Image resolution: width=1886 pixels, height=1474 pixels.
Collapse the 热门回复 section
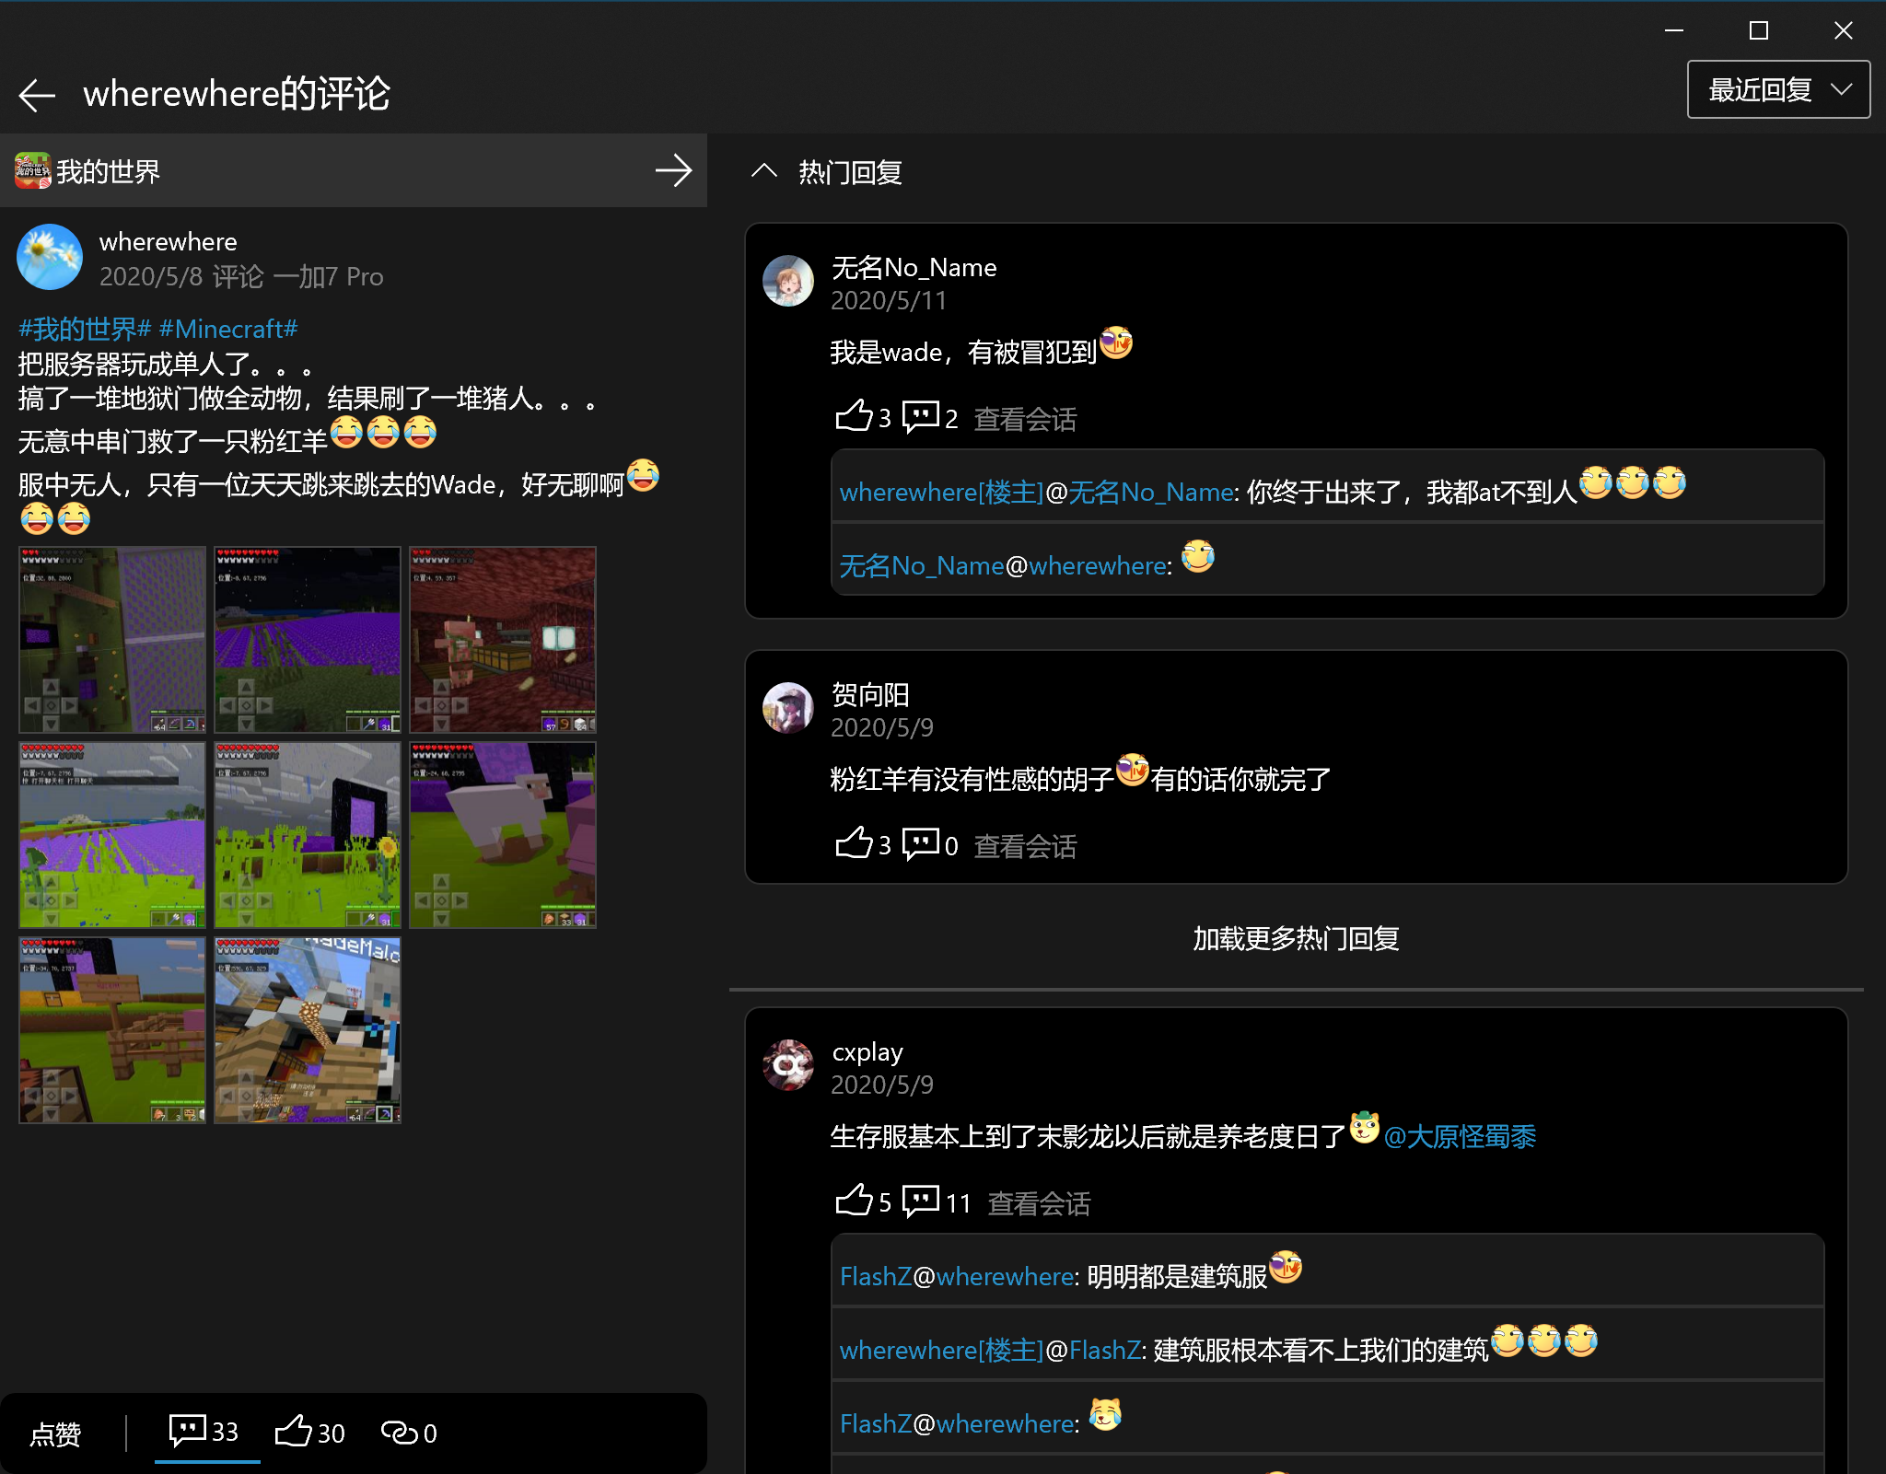click(764, 171)
